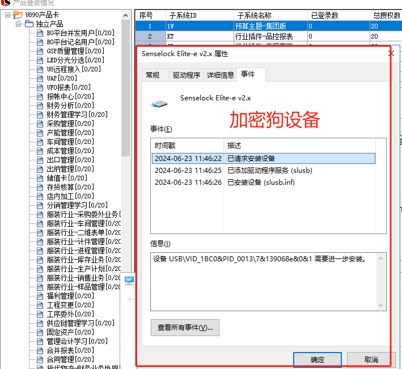Viewport: 402px width, 369px height.
Task: Switch to the 详细信息 tab
Action: click(220, 75)
